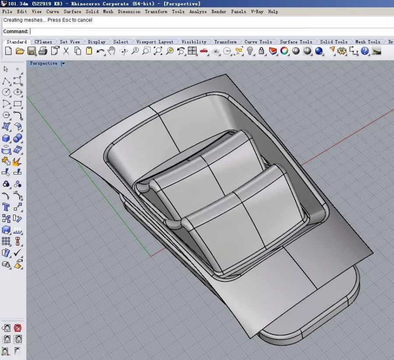The width and height of the screenshot is (394, 360).
Task: Open the Viewport Layout toolbar tab
Action: pos(155,42)
